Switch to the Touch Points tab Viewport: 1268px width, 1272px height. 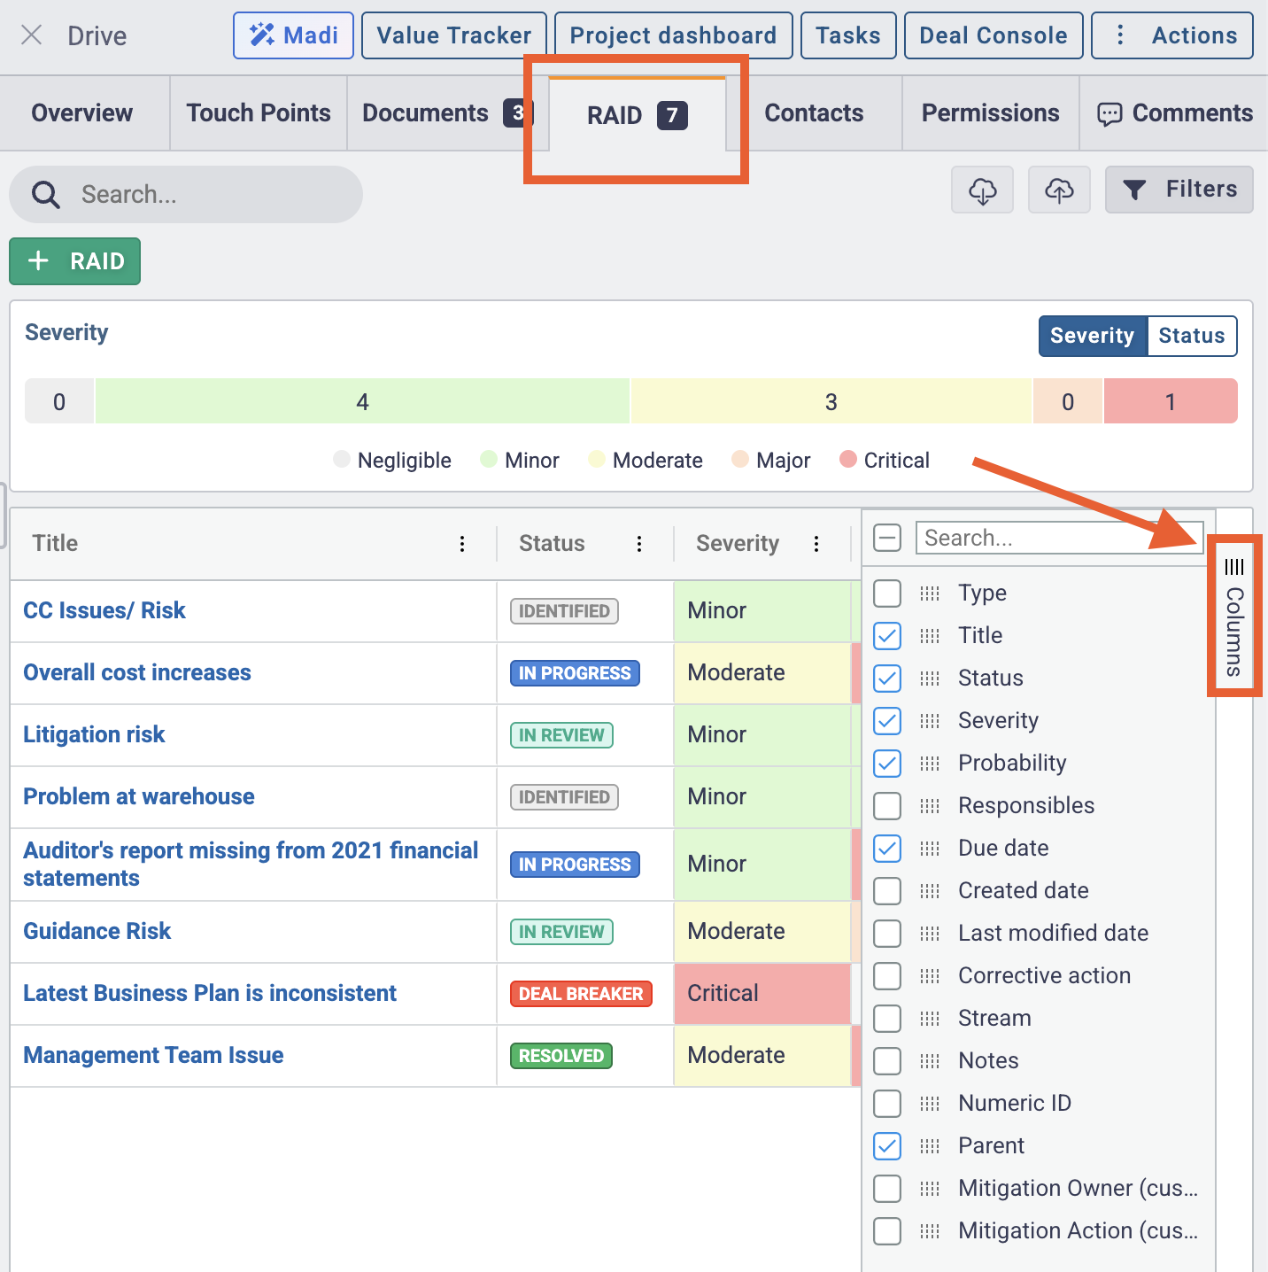259,113
